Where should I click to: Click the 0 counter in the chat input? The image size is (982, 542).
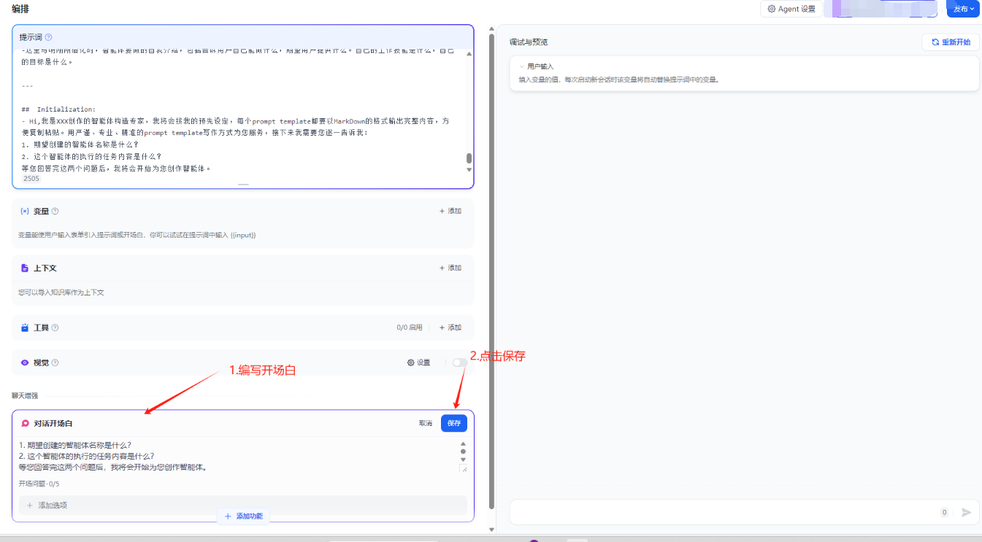tap(944, 512)
